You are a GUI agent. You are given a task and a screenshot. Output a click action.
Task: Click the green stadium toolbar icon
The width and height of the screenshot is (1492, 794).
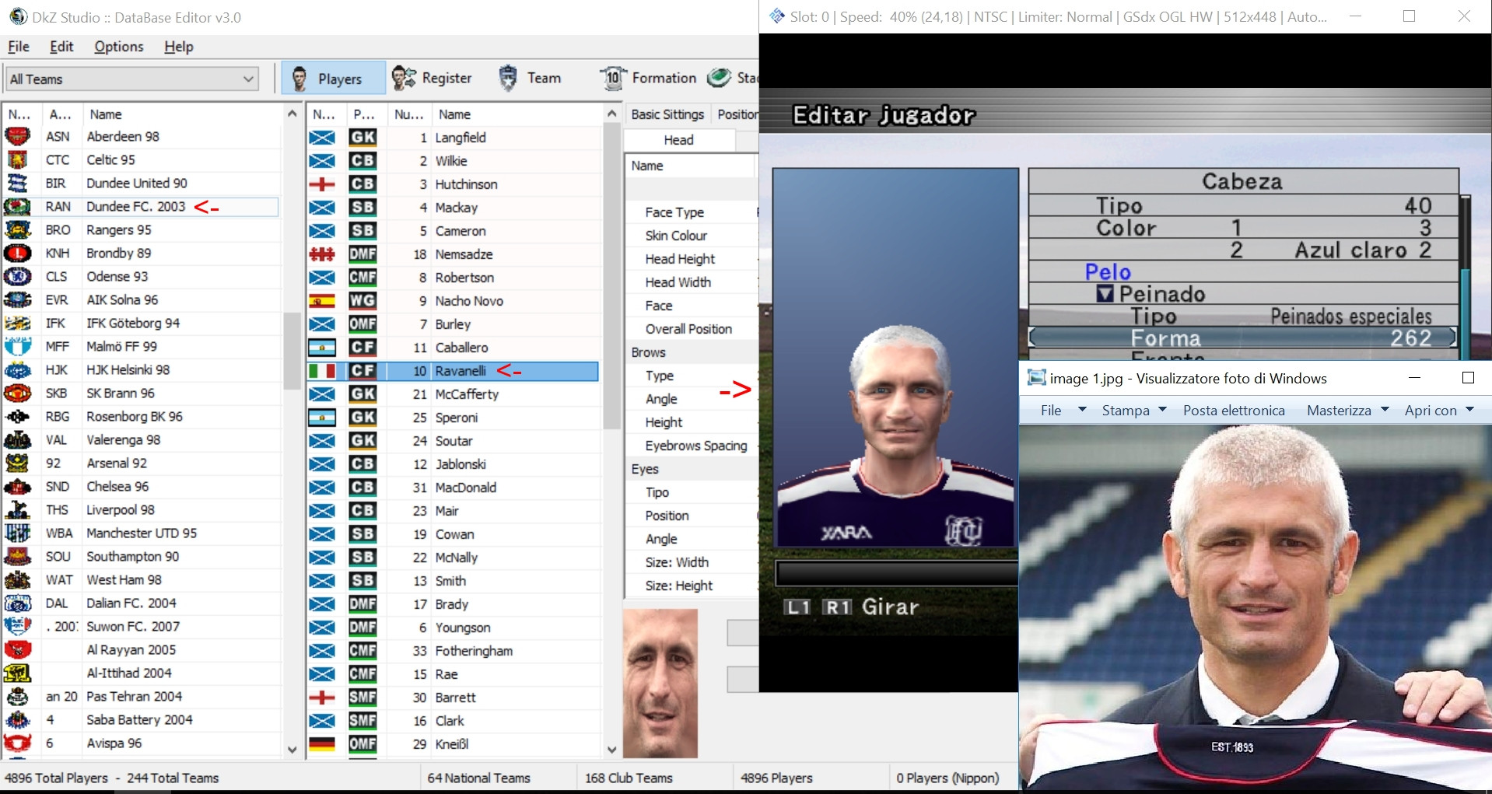pos(720,78)
